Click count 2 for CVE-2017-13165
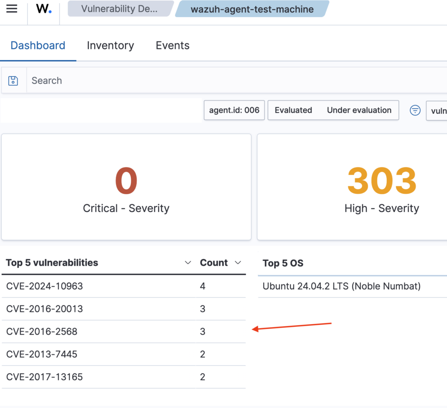Viewport: 447px width, 408px height. point(203,377)
